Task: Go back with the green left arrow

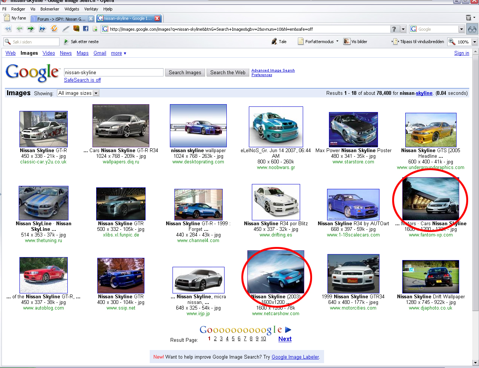Action: [x=19, y=29]
